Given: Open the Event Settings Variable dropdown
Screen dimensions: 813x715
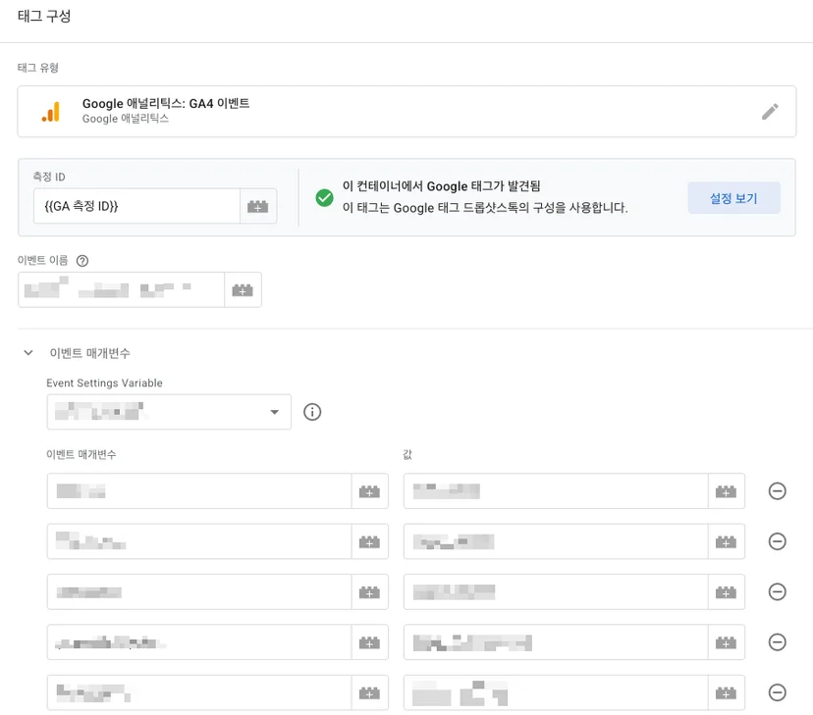Looking at the screenshot, I should (169, 412).
